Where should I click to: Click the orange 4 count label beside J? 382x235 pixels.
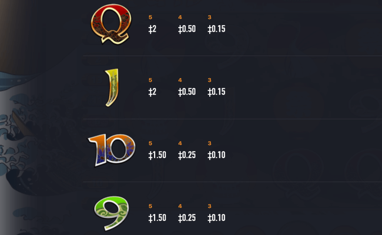[x=180, y=80]
